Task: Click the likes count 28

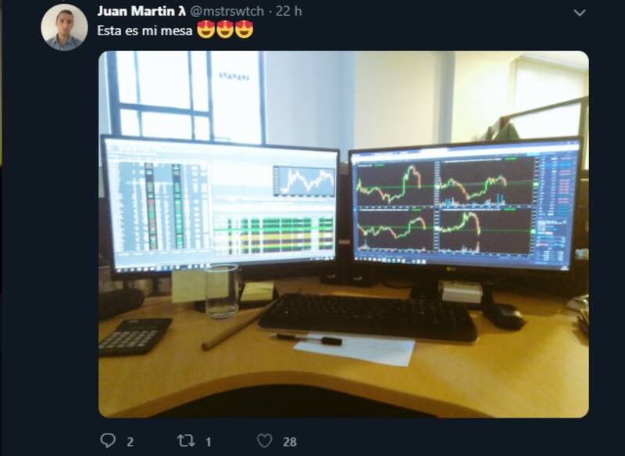Action: tap(290, 442)
